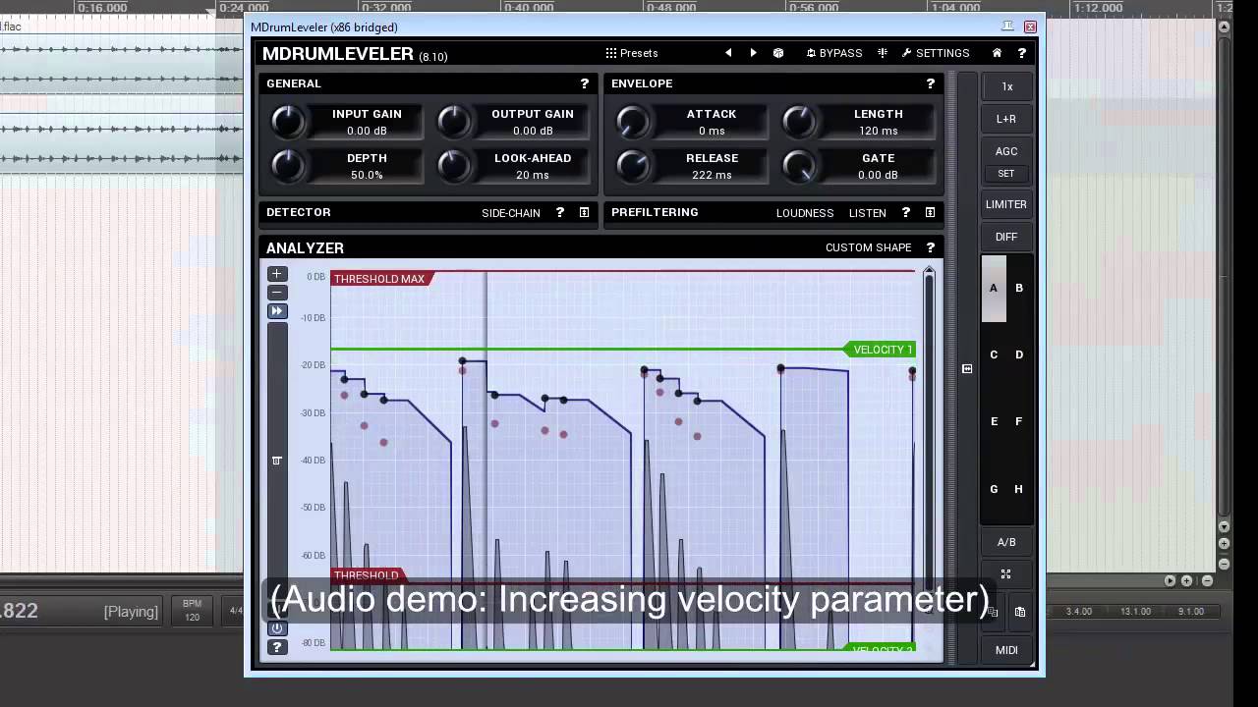Click the red THRESHOLD label handle
1258x707 pixels.
(x=366, y=575)
